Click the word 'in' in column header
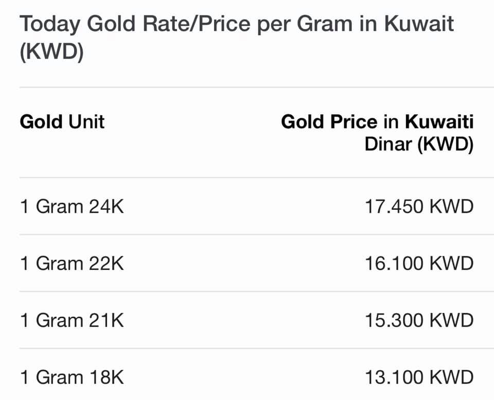 [391, 121]
